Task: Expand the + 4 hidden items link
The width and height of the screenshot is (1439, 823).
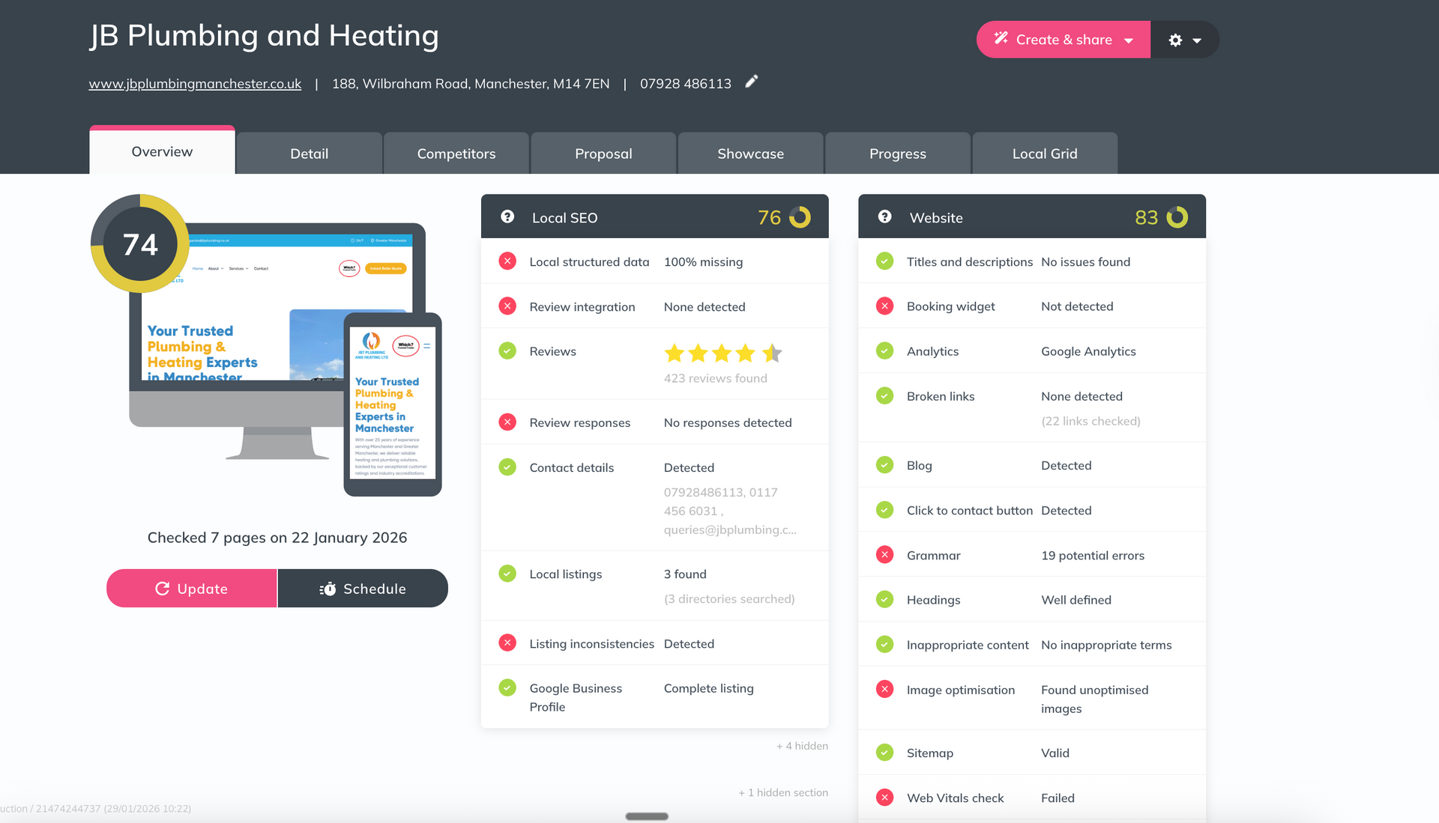Action: [x=802, y=746]
